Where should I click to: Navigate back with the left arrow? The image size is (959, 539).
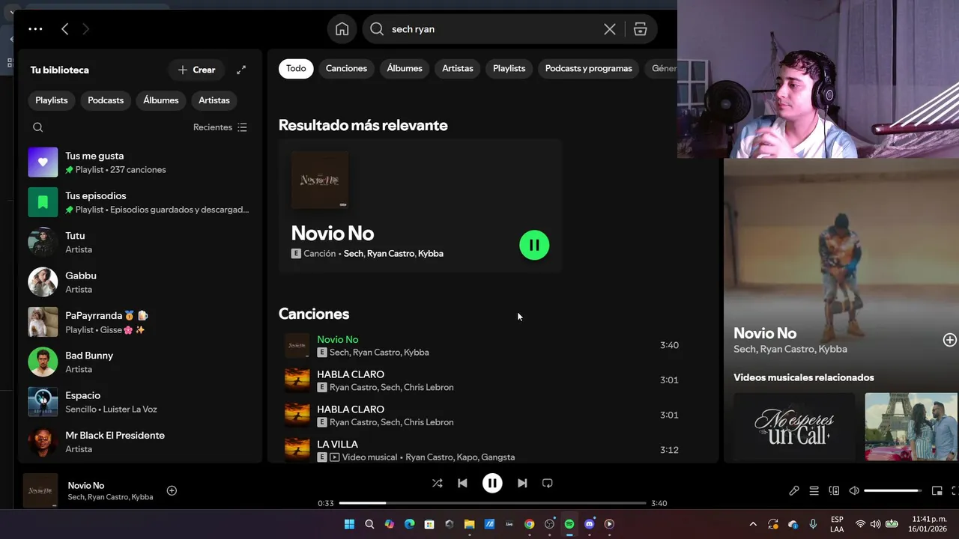click(x=65, y=28)
